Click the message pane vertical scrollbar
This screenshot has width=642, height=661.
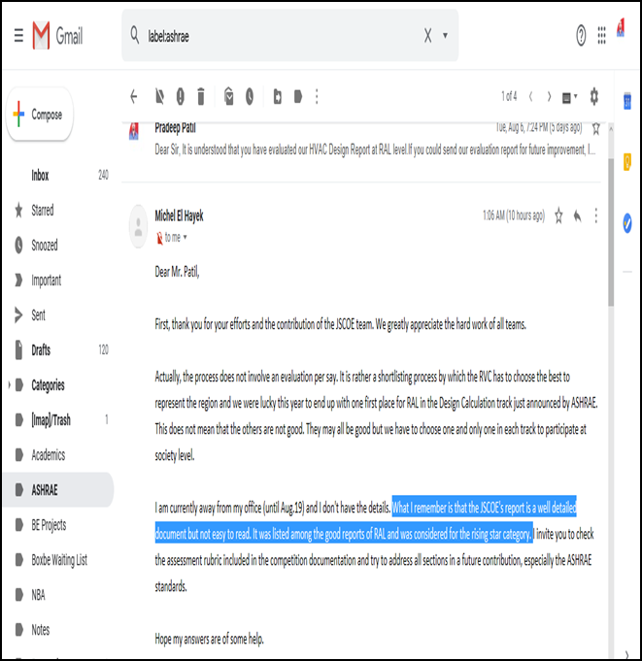[610, 232]
